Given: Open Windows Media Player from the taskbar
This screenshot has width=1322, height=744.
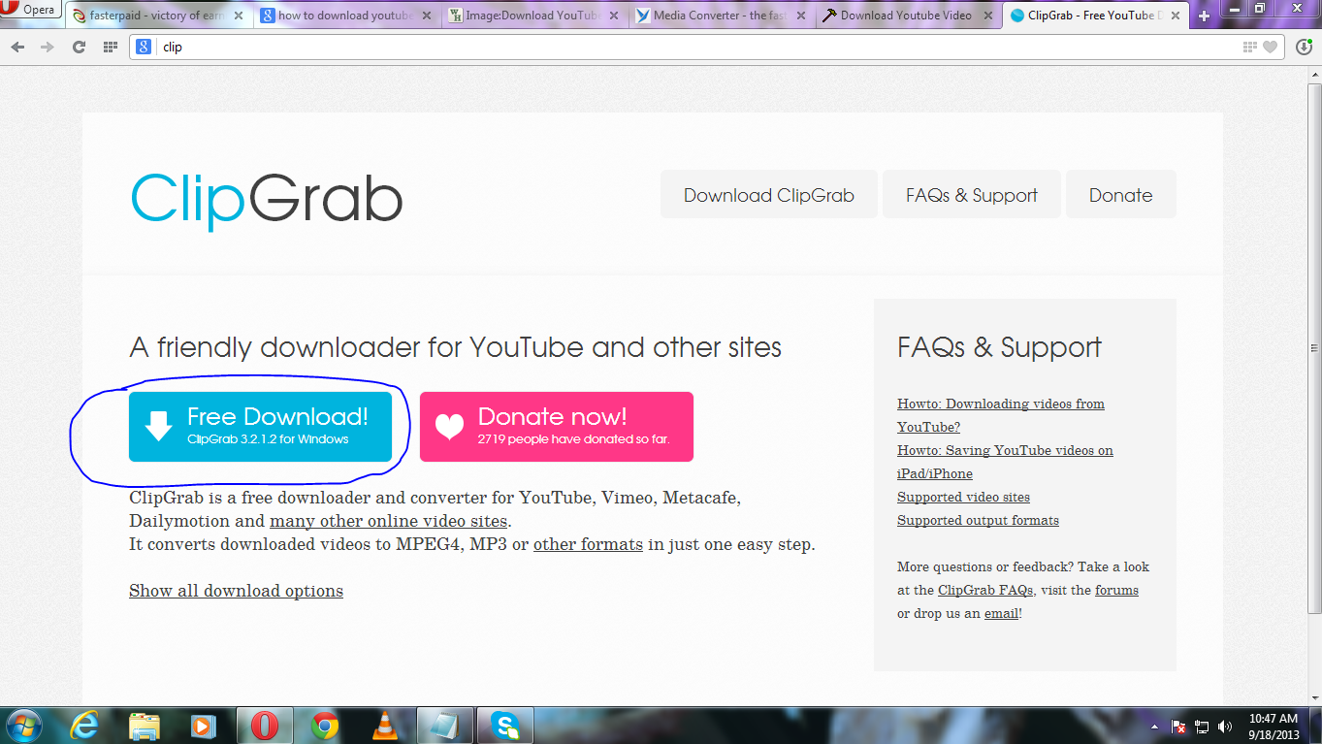Looking at the screenshot, I should [205, 726].
